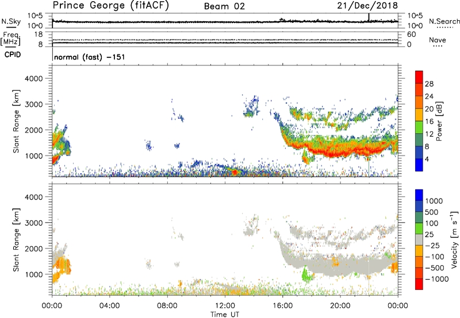Click the "-1000" label on the Velocity color bar
The image size is (460, 318).
pos(437,279)
